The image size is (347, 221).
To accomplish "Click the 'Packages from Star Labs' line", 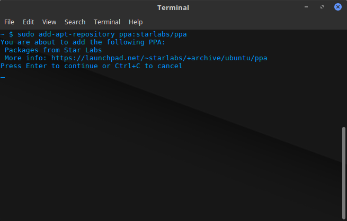I will [x=53, y=50].
